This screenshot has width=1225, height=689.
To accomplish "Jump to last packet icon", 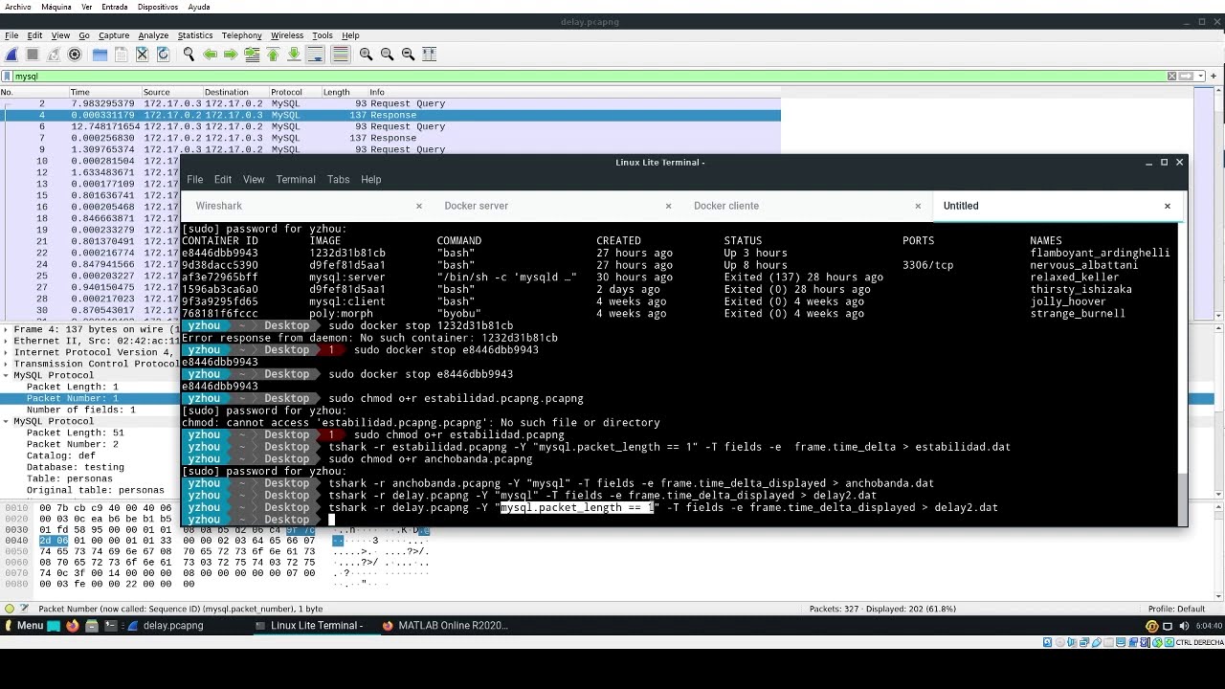I will point(294,55).
